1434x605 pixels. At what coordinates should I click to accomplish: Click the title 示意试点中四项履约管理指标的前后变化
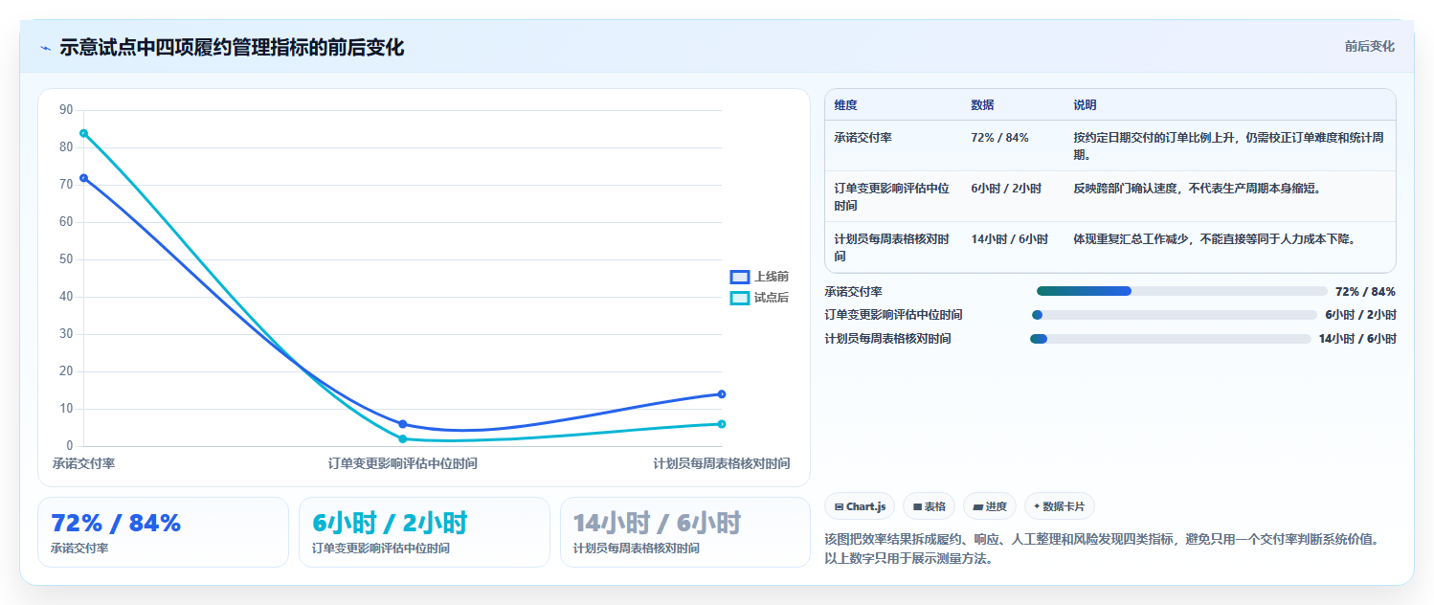click(x=232, y=48)
